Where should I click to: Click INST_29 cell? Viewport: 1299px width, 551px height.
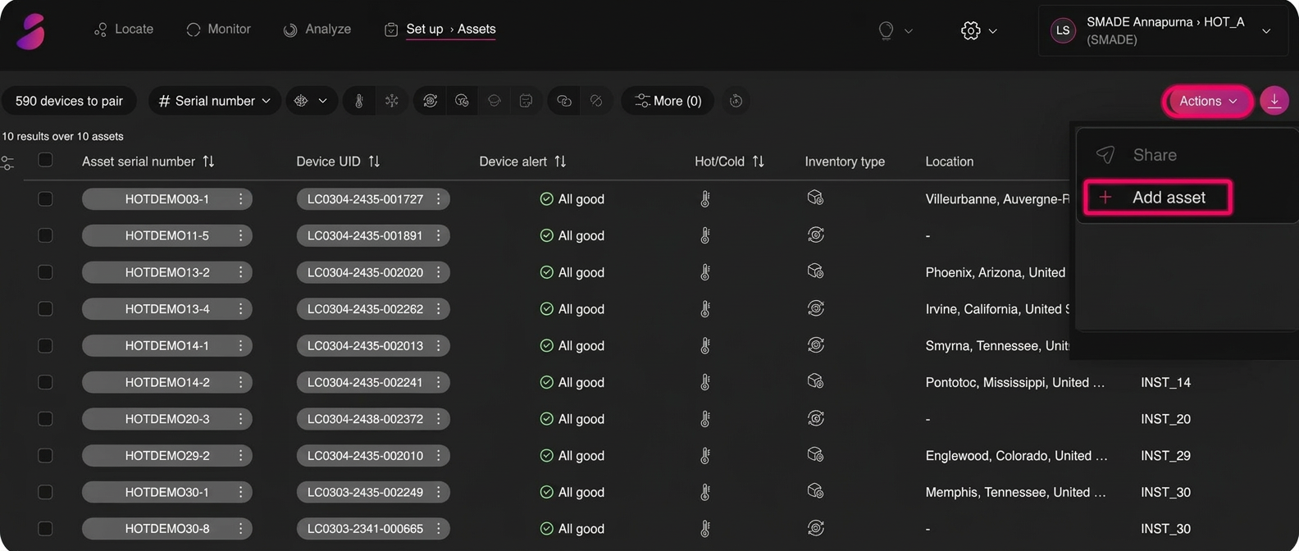1165,455
